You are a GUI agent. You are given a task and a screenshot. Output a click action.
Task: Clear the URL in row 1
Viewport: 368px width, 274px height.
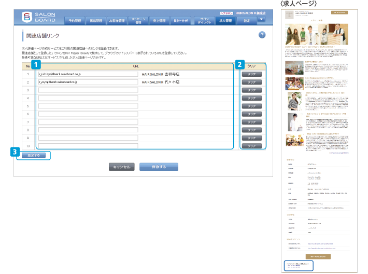[x=251, y=74]
